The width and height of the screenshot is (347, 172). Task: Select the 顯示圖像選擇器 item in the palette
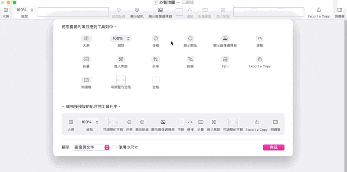pos(225,39)
